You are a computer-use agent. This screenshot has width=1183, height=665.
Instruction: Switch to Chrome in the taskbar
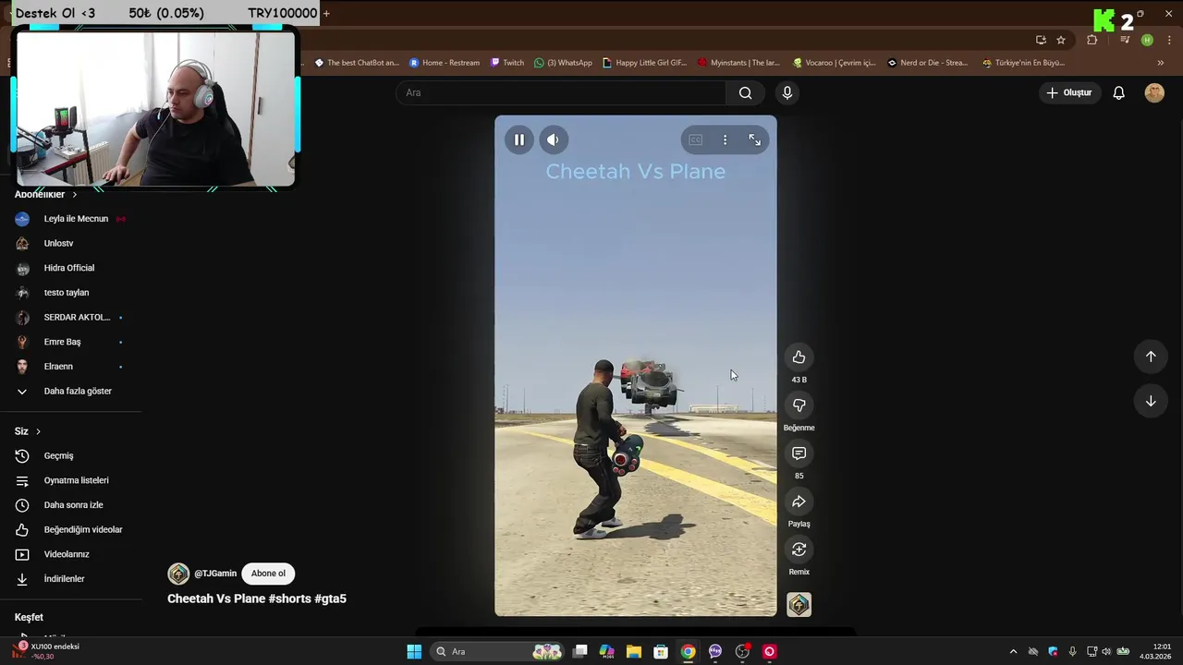click(688, 652)
